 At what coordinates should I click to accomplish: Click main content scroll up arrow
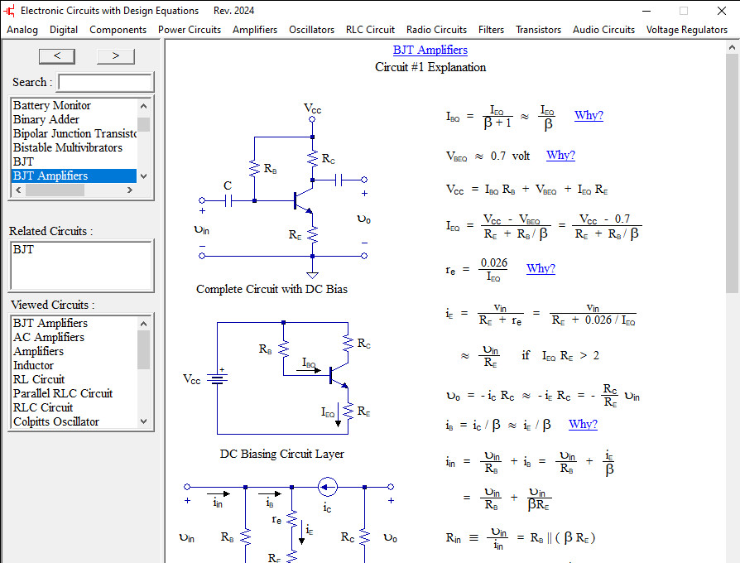tap(732, 47)
